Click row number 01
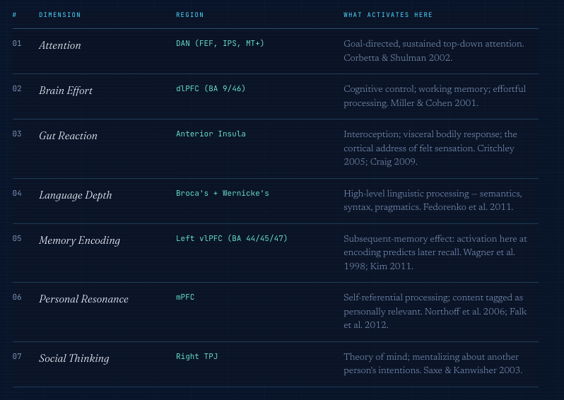Screen dimensions: 564x400 (17, 44)
